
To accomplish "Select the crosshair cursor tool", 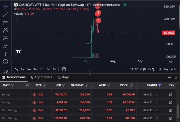I will [x=6, y=6].
